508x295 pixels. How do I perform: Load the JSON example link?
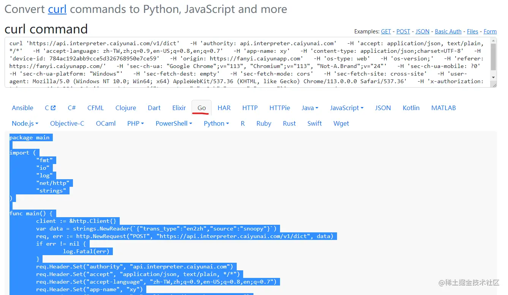coord(423,32)
